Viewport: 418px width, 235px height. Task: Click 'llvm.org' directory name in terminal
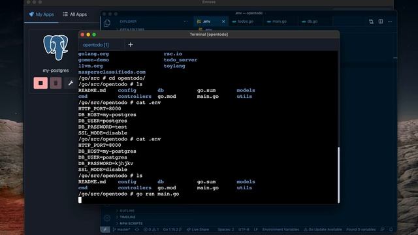point(90,66)
